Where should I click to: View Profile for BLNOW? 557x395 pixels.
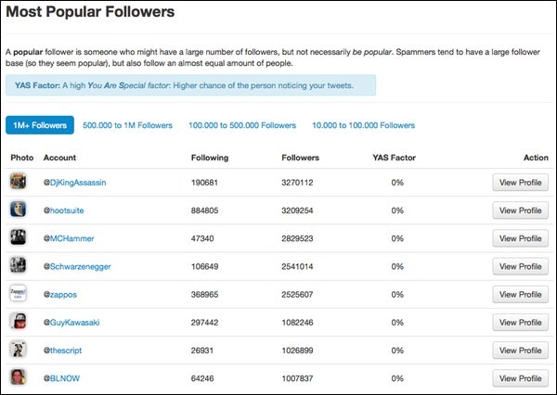521,378
